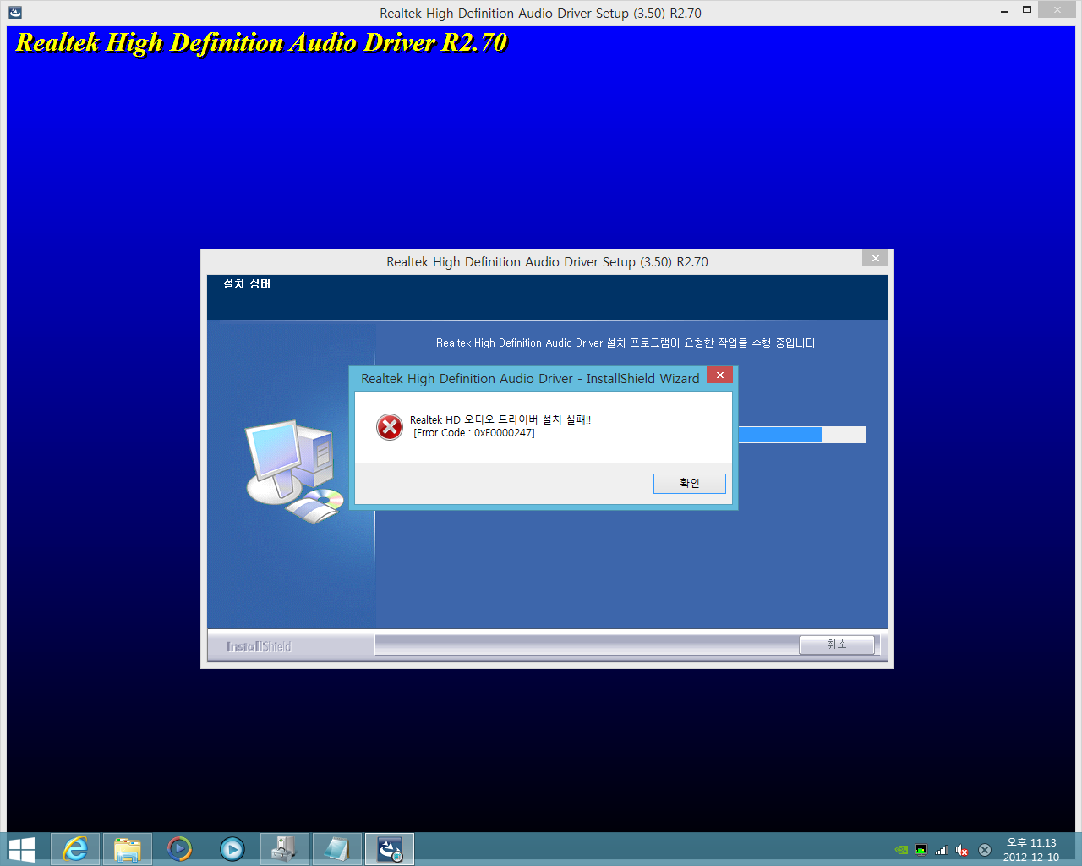The width and height of the screenshot is (1082, 866).
Task: Click the 'Realtek HD 오디오 드라이버 설치 실패!!' message
Action: [500, 419]
